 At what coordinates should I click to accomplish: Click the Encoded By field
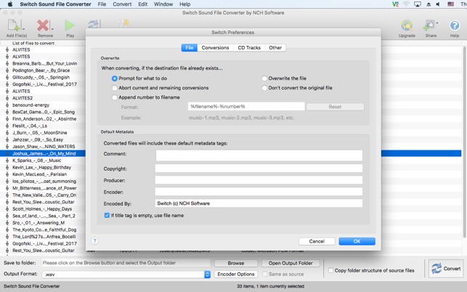coord(259,203)
